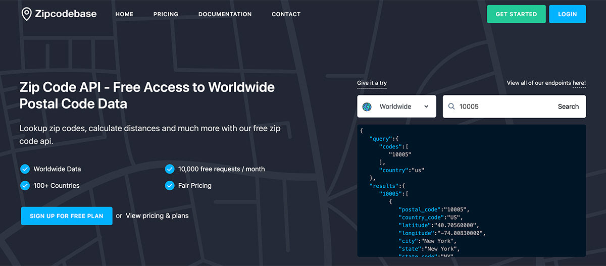The height and width of the screenshot is (266, 606).
Task: Click the 100+ Countries feature text
Action: [57, 185]
